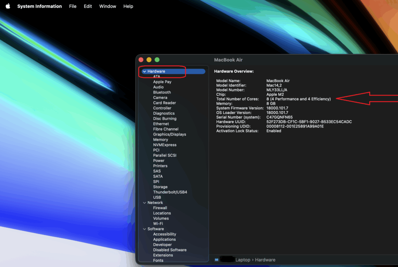Image resolution: width=398 pixels, height=267 pixels.
Task: Select the Network sidebar category
Action: (155, 202)
